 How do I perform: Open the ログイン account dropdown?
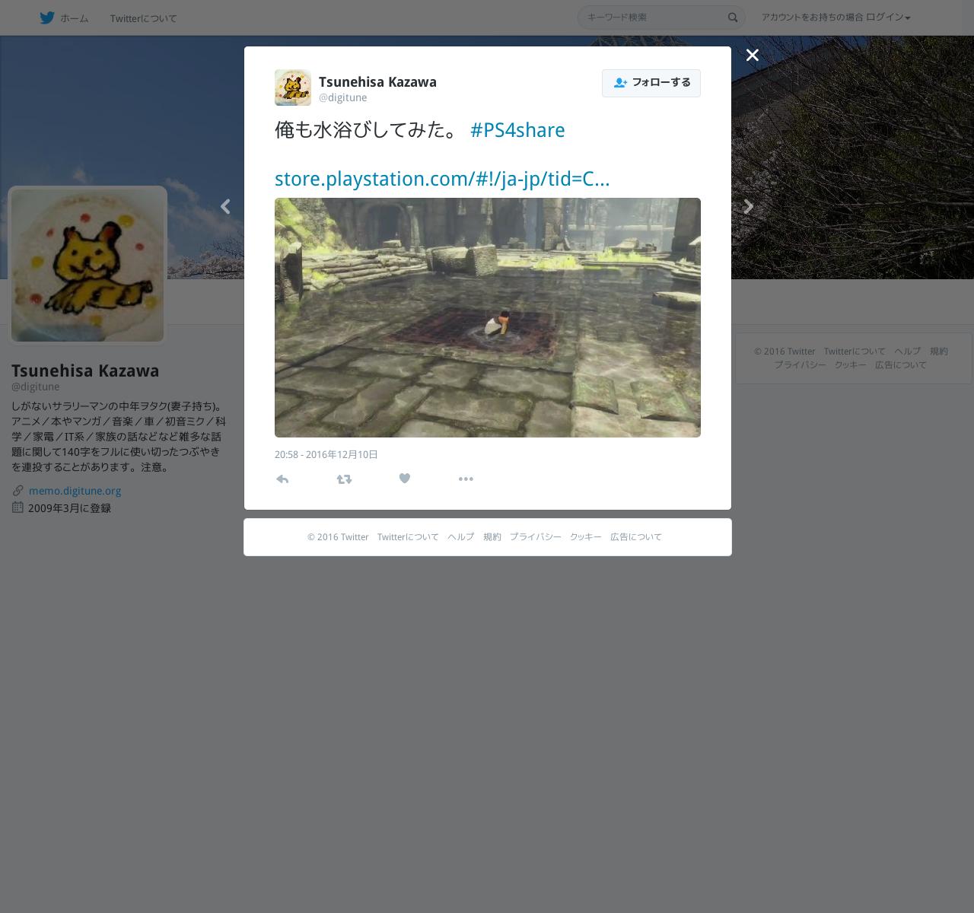click(888, 17)
